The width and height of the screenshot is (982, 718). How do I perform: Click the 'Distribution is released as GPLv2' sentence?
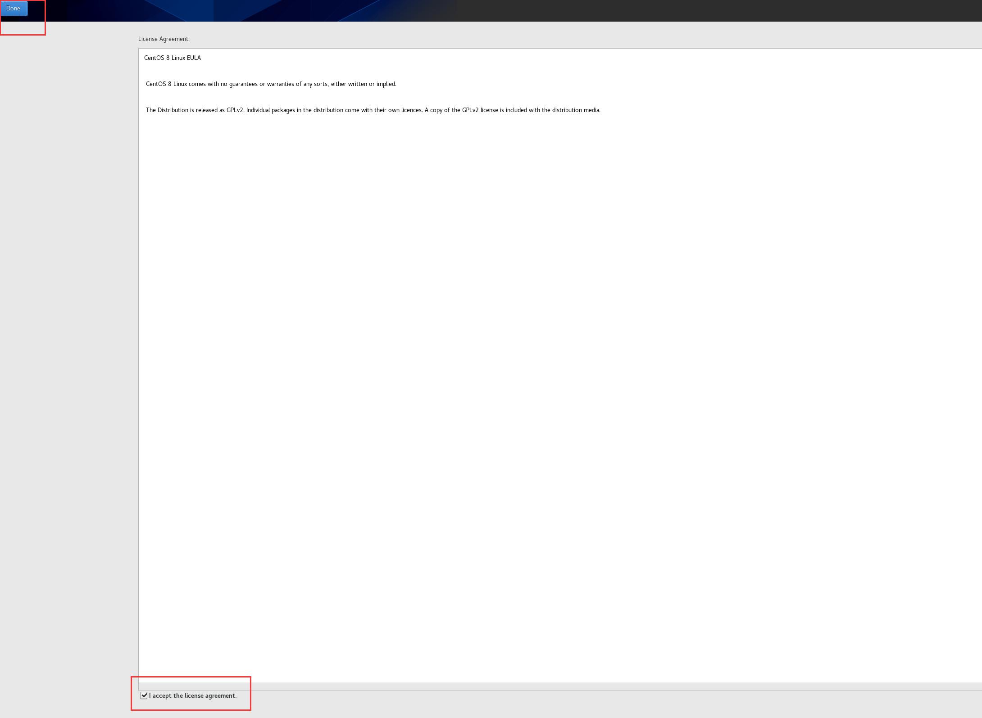pos(373,110)
